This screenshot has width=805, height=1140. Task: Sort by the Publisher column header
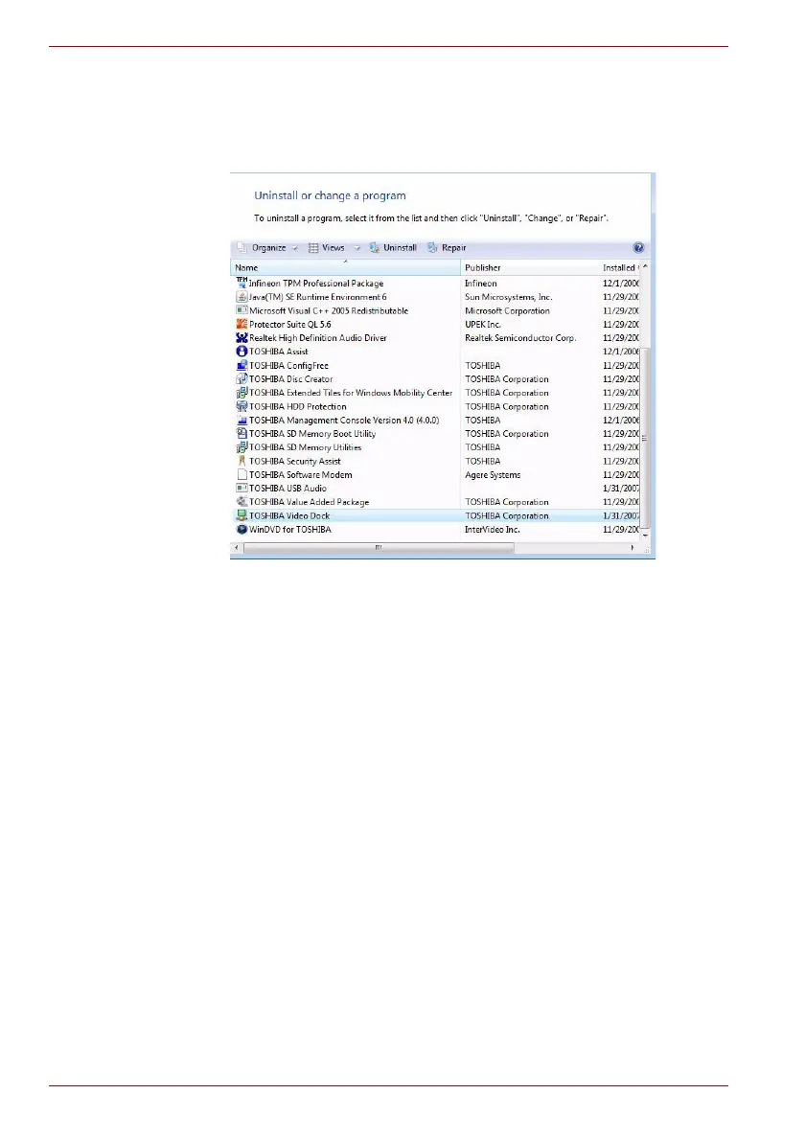(529, 267)
